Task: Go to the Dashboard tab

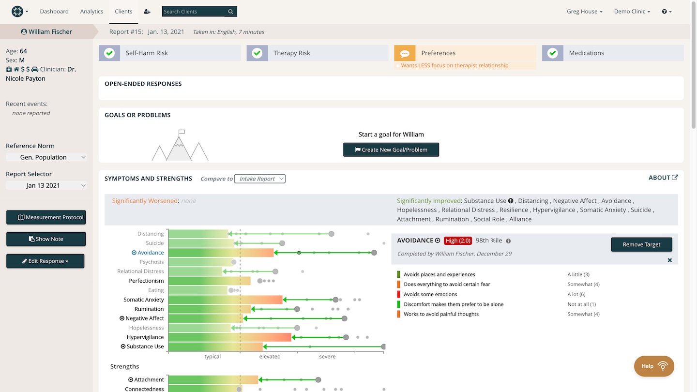Action: (x=54, y=12)
